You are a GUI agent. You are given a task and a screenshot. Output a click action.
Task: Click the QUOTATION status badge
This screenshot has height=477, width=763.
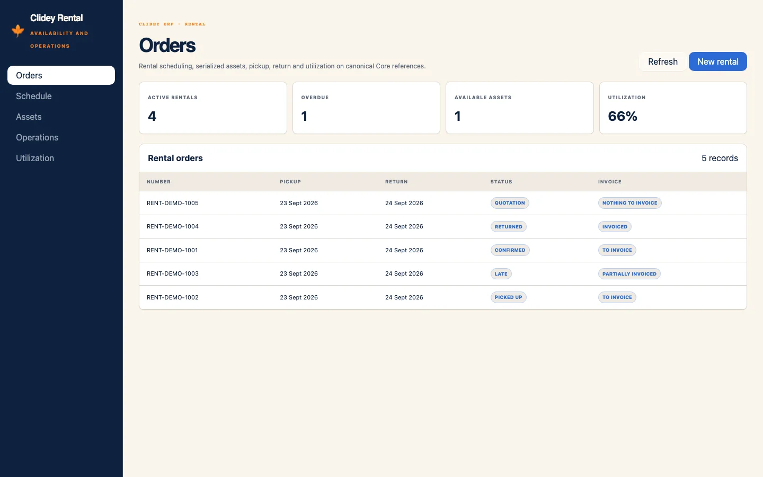510,203
